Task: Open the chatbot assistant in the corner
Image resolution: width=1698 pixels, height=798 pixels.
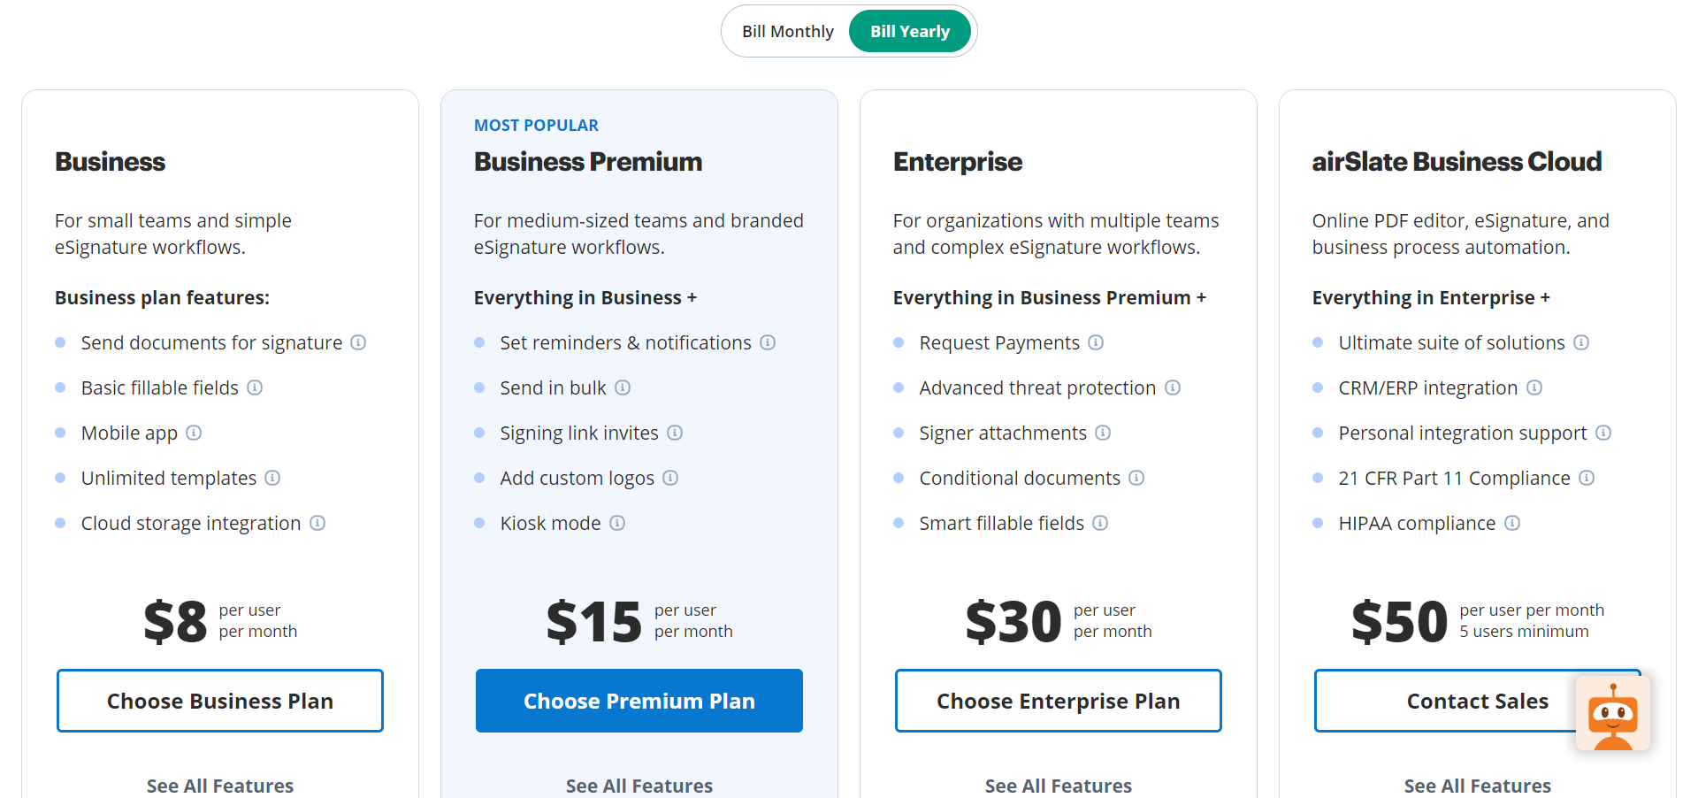Action: [x=1613, y=714]
